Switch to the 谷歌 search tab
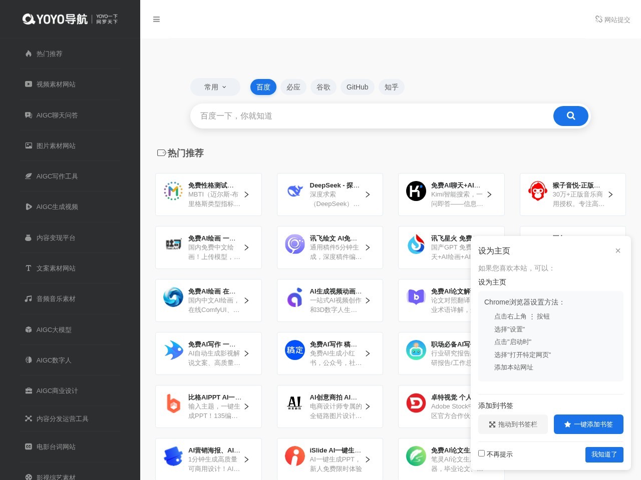Viewport: 641px width, 480px height. point(323,87)
